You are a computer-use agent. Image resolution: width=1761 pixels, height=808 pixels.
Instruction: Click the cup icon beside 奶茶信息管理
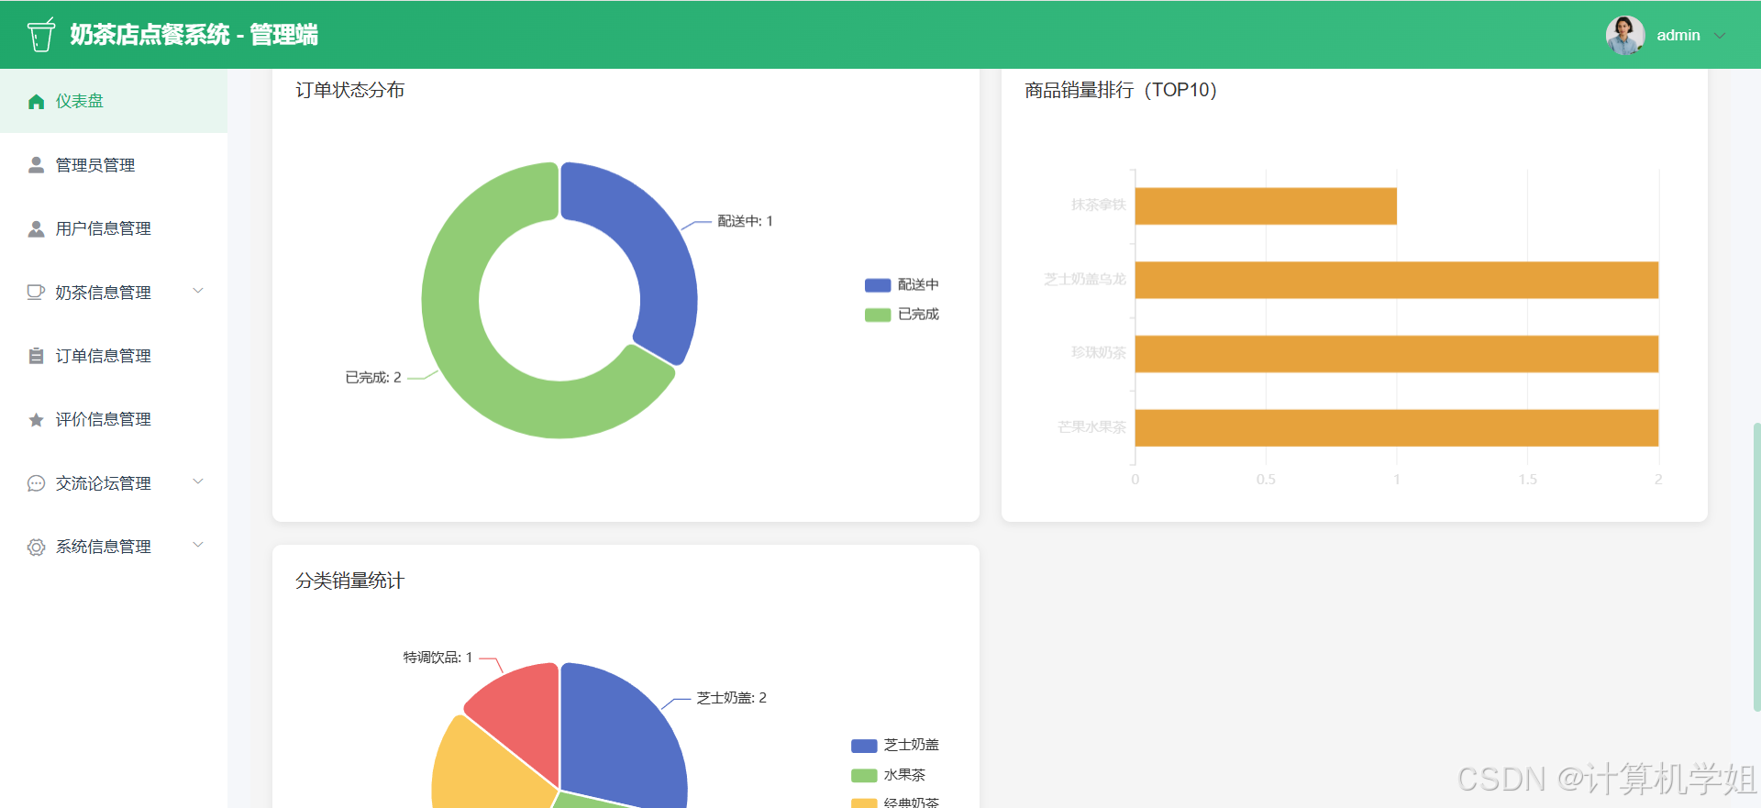coord(37,293)
